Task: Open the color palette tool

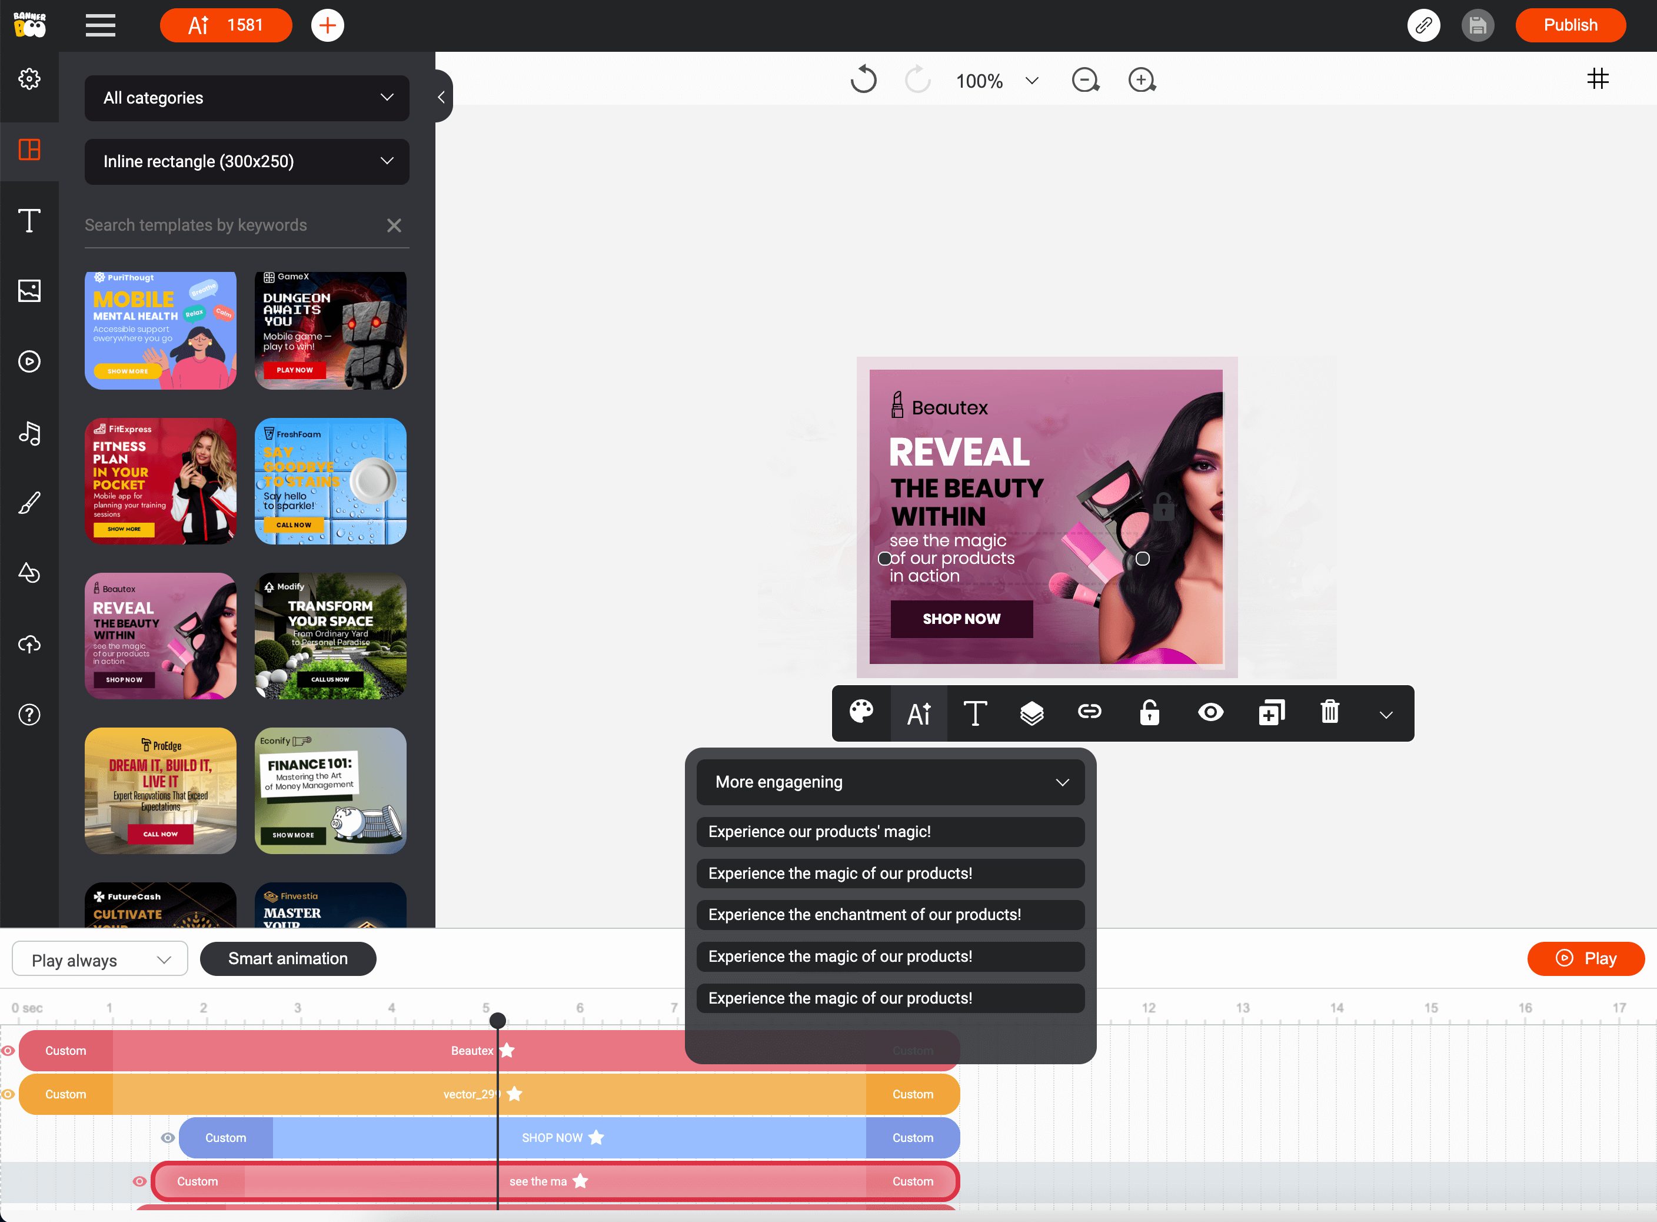Action: (x=861, y=713)
